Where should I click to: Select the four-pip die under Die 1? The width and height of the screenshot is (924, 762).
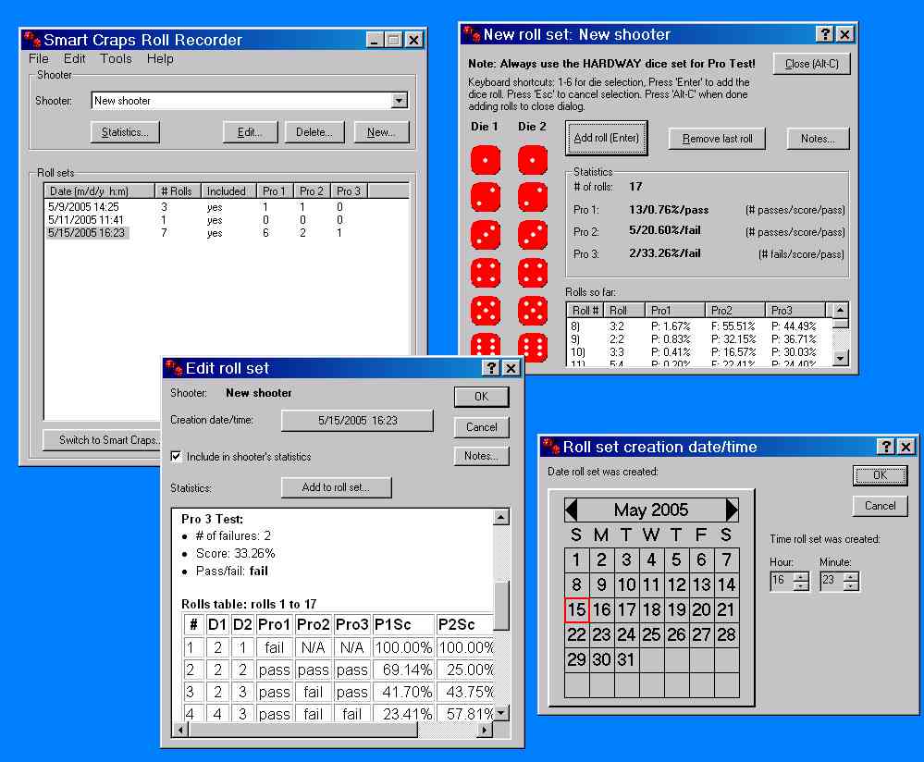point(485,273)
